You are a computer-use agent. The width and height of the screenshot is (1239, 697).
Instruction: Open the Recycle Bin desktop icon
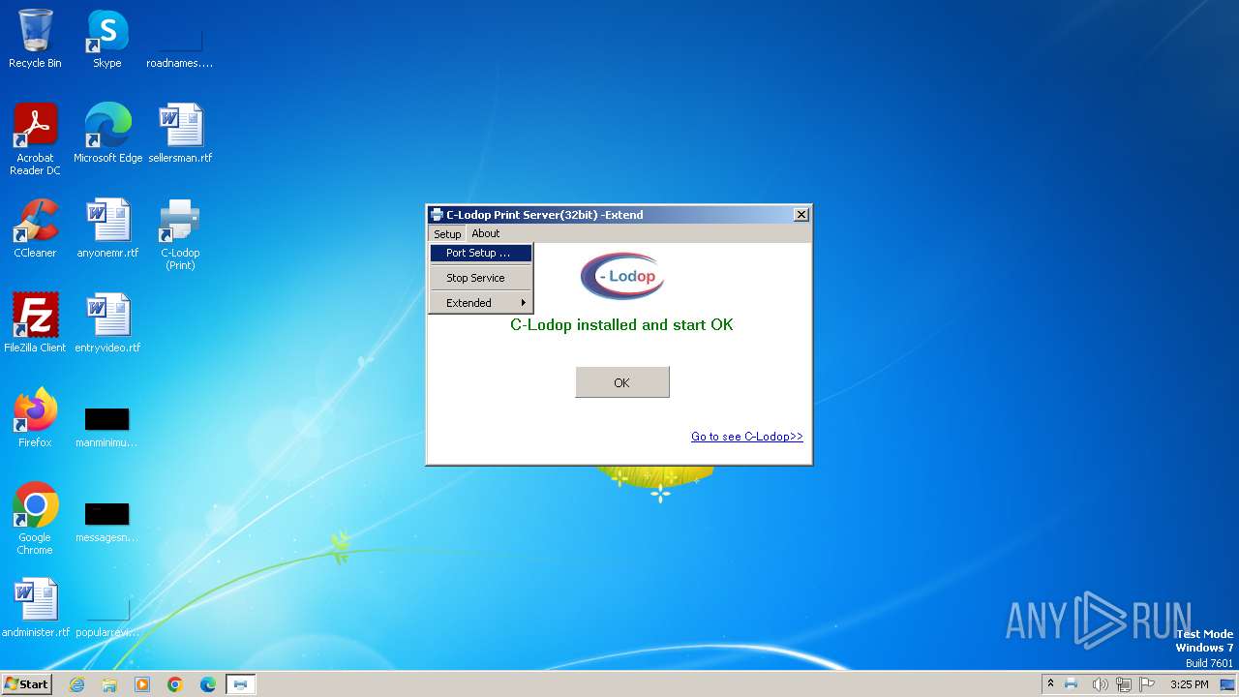click(x=35, y=39)
